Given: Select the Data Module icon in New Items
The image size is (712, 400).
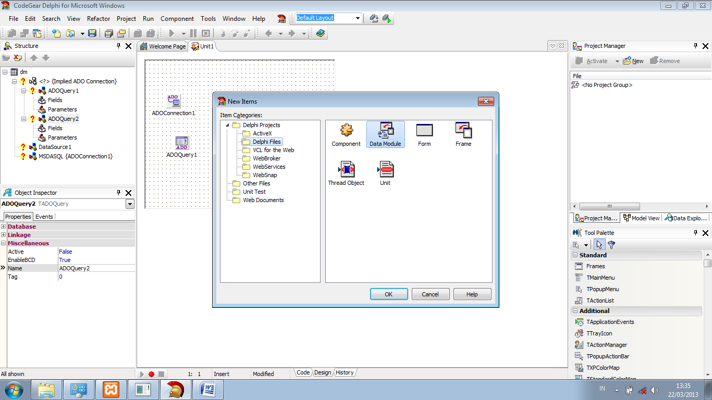Looking at the screenshot, I should [x=385, y=133].
